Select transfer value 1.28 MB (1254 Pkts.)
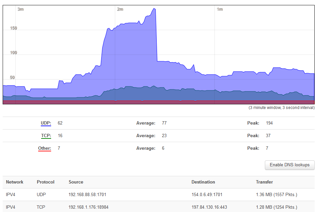This screenshot has height=212, width=316. pos(276,207)
